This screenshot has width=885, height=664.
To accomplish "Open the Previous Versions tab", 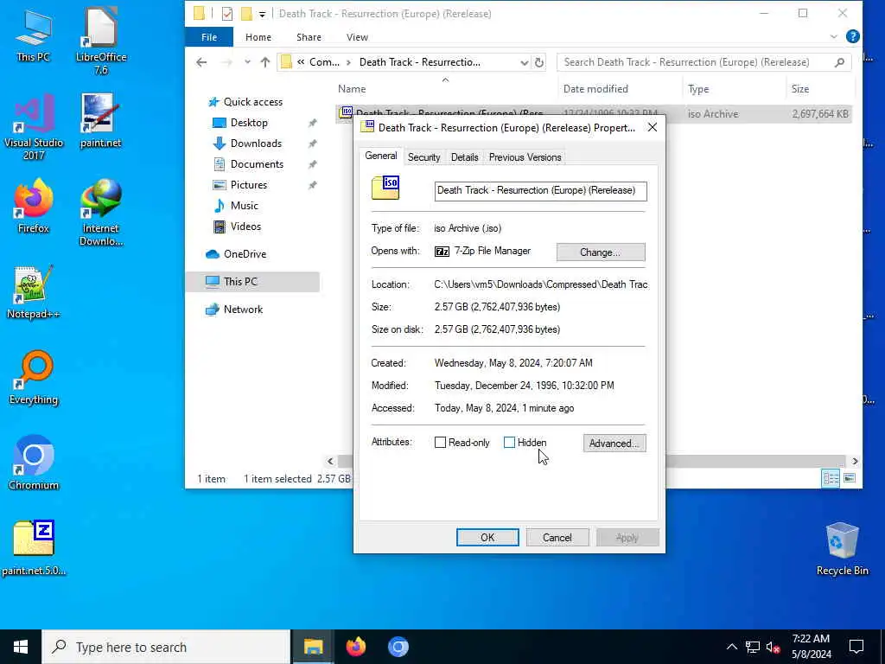I will click(525, 157).
